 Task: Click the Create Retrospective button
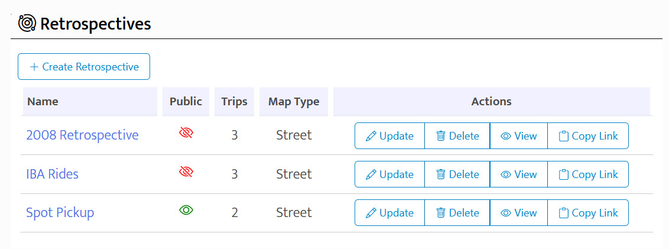click(84, 67)
